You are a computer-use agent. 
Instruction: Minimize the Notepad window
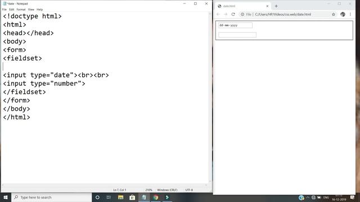coord(184,4)
